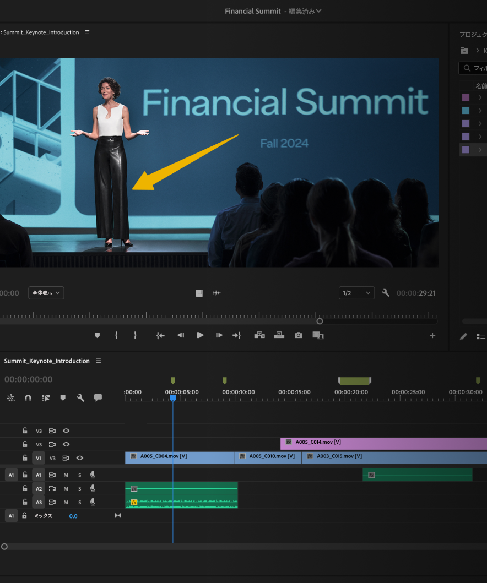The width and height of the screenshot is (487, 583).
Task: Select the purple A005_C014.mov clip
Action: [x=383, y=444]
